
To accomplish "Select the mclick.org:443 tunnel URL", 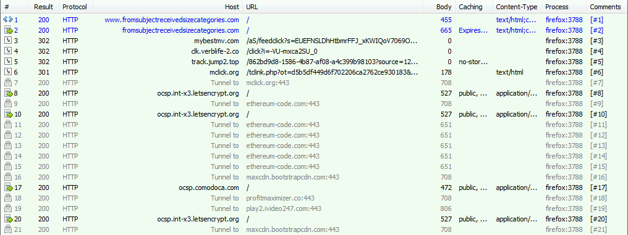I will (x=268, y=83).
